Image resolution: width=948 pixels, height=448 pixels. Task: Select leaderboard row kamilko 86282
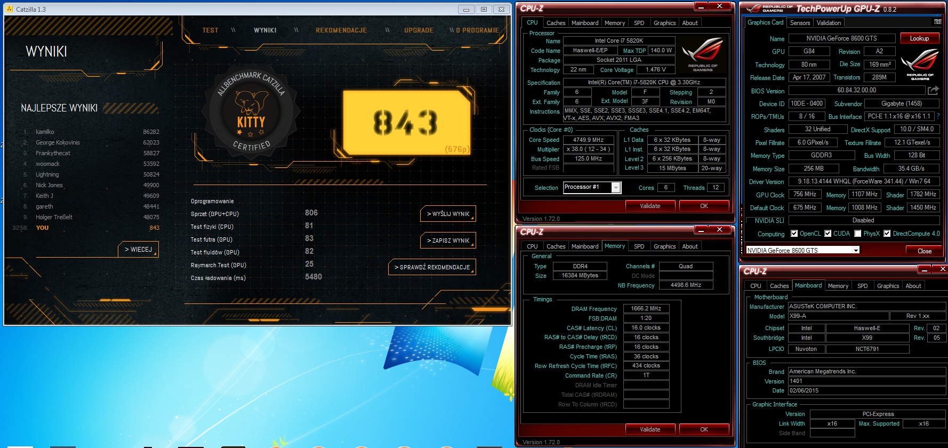(91, 132)
